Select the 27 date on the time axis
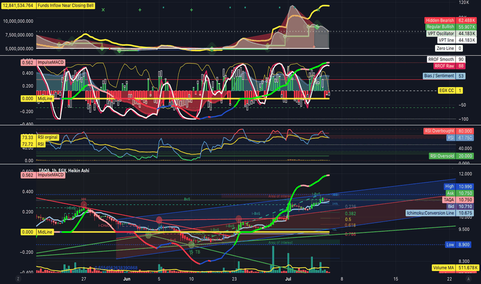This screenshot has width=481, height=284. pos(84,279)
